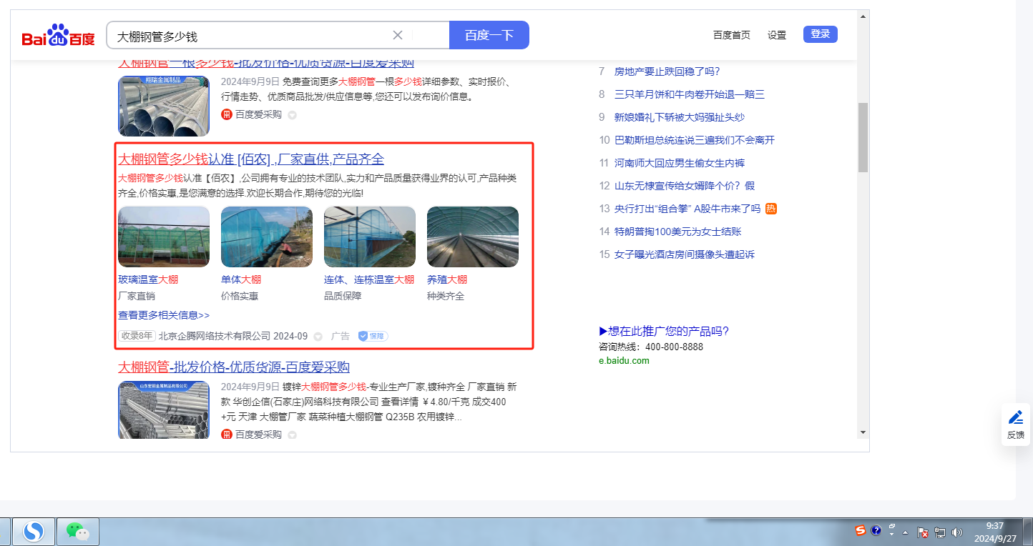Image resolution: width=1033 pixels, height=546 pixels.
Task: Open WeChat from the taskbar
Action: 78,531
